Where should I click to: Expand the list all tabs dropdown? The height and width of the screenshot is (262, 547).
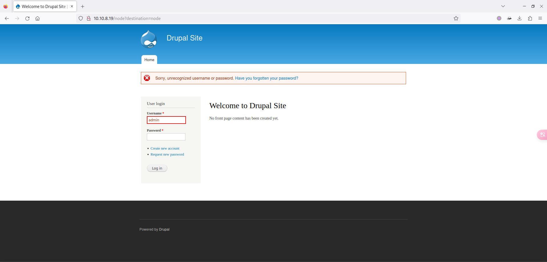click(503, 6)
